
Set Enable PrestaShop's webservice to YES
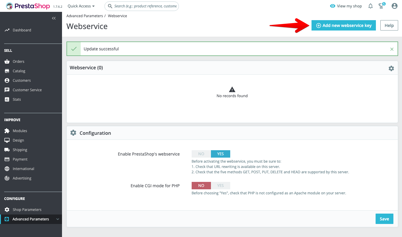click(220, 154)
